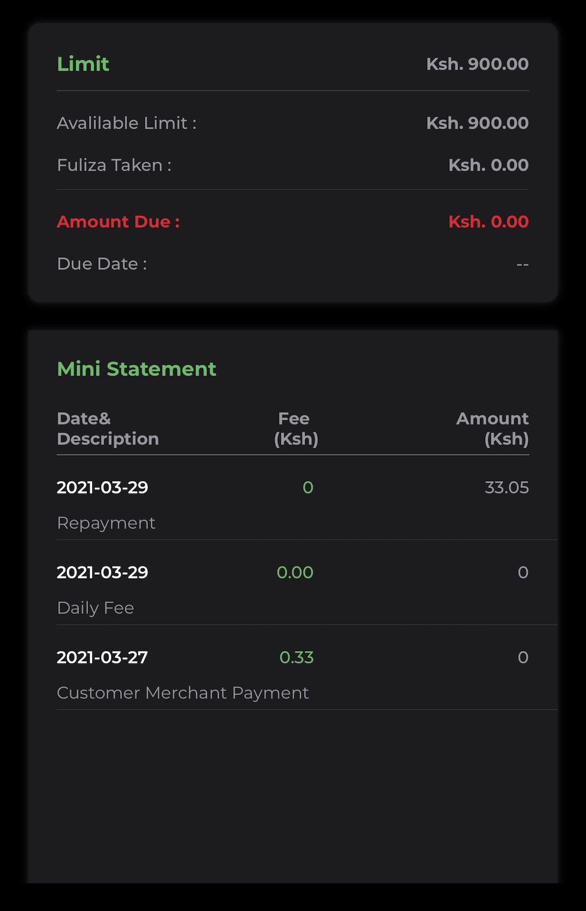Tap the empty due date dashes
The height and width of the screenshot is (911, 586).
click(x=522, y=264)
